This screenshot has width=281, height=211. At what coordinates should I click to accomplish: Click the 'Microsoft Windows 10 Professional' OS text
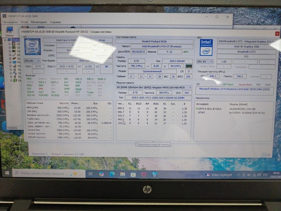click(x=235, y=89)
